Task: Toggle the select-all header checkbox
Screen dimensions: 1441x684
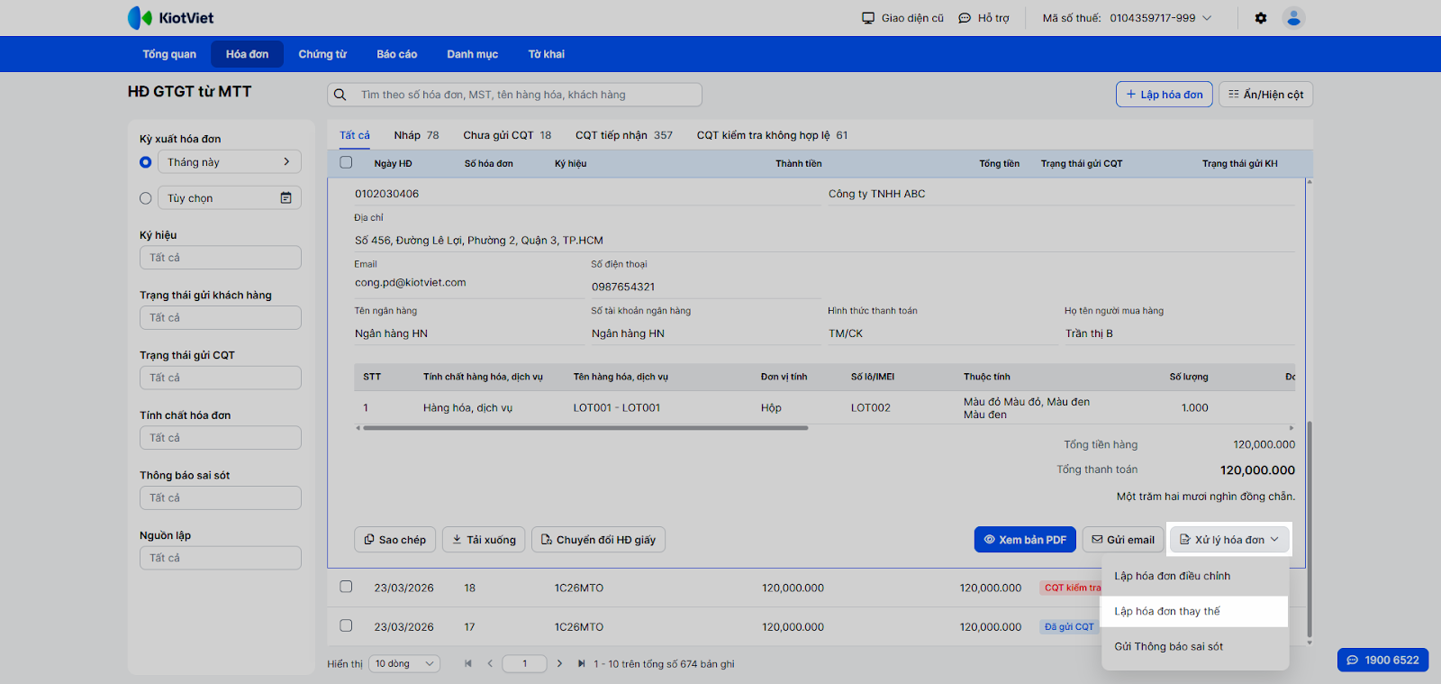Action: 346,163
